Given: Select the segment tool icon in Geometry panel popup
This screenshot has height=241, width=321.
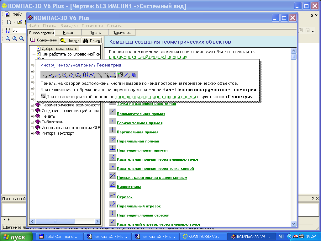Looking at the screenshot, I should [58, 75].
